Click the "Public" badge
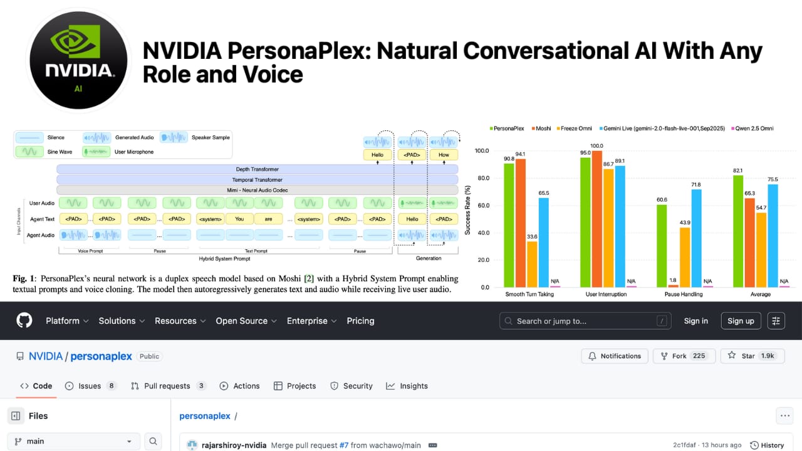The image size is (802, 451). click(149, 356)
